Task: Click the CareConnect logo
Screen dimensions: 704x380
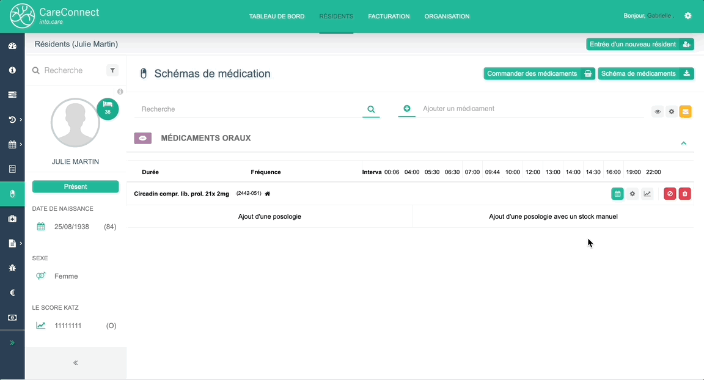Action: point(54,16)
